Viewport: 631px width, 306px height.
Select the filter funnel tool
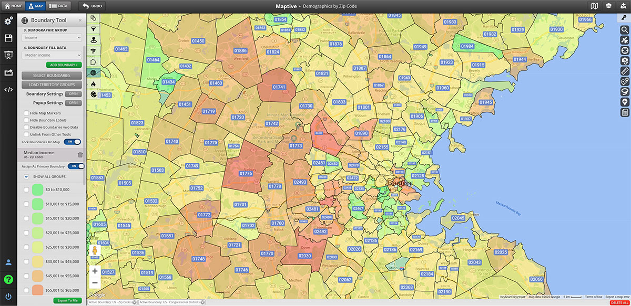pyautogui.click(x=93, y=29)
